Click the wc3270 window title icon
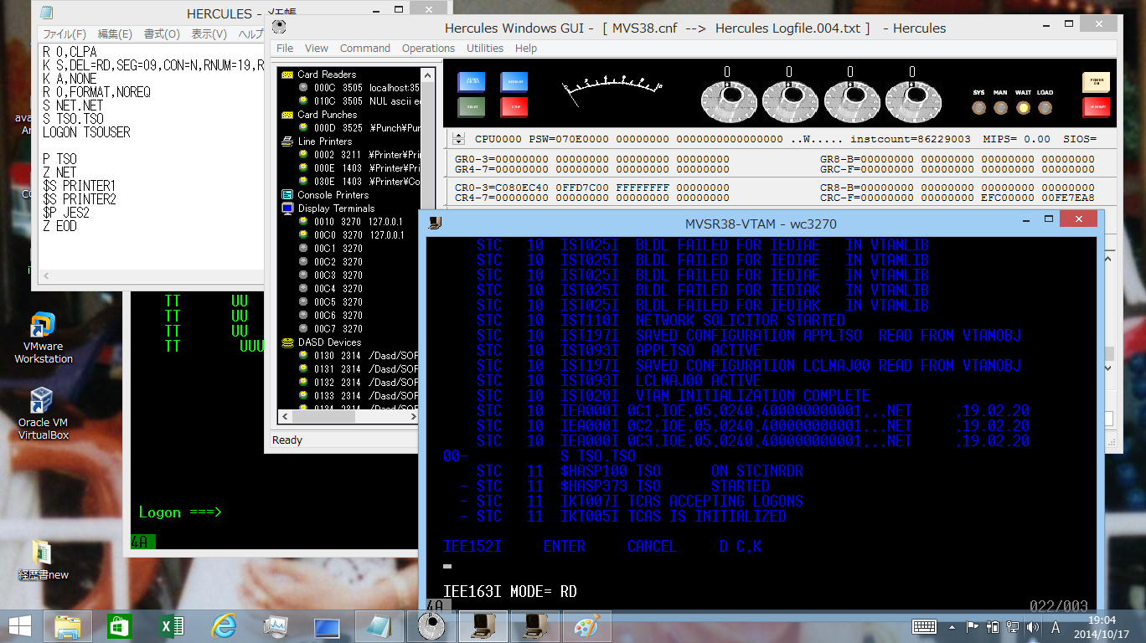 (436, 223)
